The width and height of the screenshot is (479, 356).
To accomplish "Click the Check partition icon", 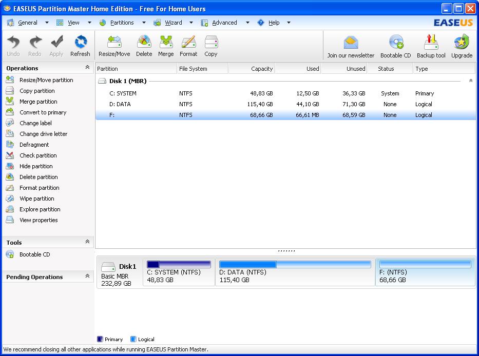I will coord(10,155).
